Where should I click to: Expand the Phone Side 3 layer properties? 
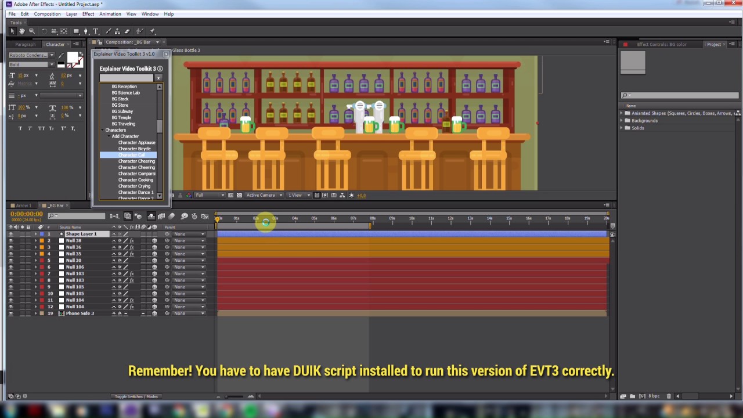tap(35, 313)
